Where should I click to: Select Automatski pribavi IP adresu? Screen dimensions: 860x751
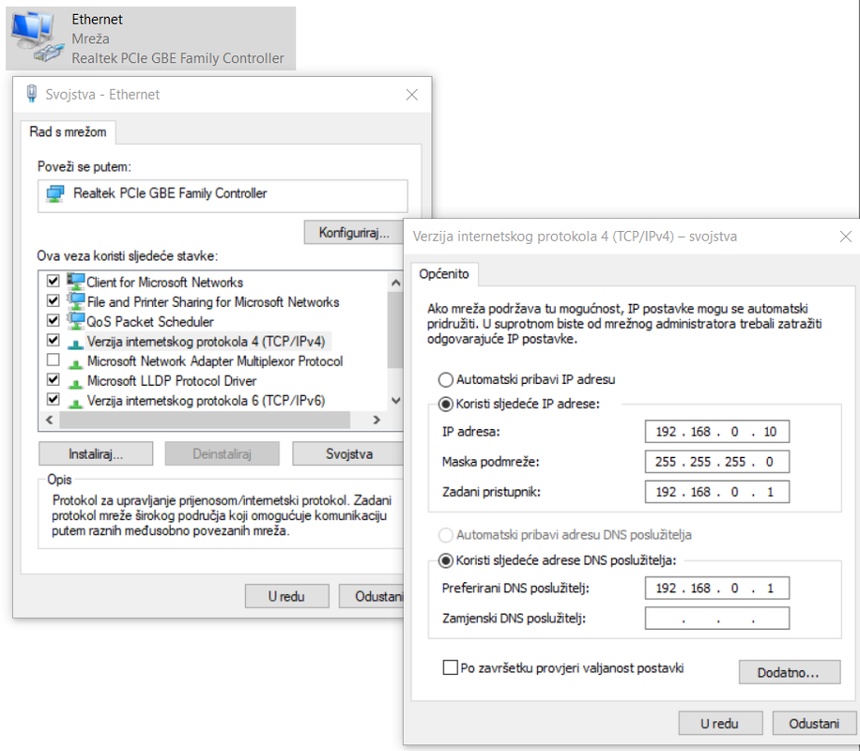[446, 379]
